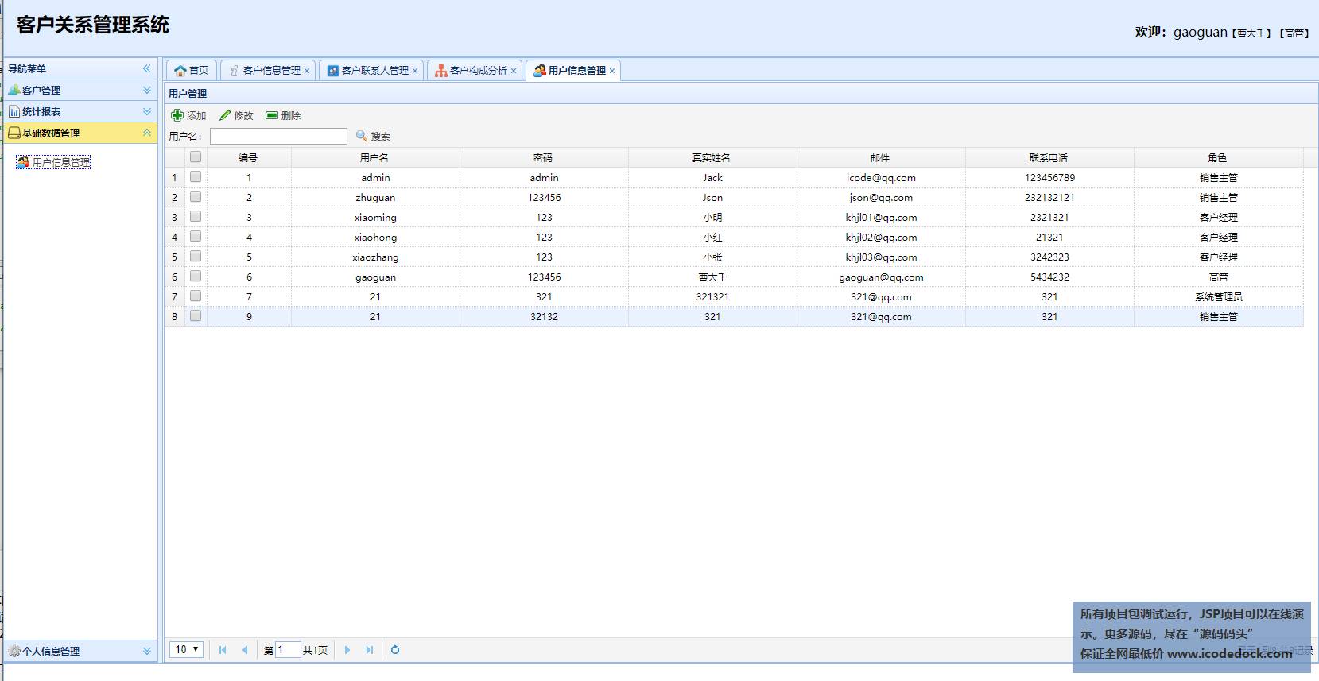Check the row checkbox for xiaoming
The width and height of the screenshot is (1319, 681).
point(196,216)
